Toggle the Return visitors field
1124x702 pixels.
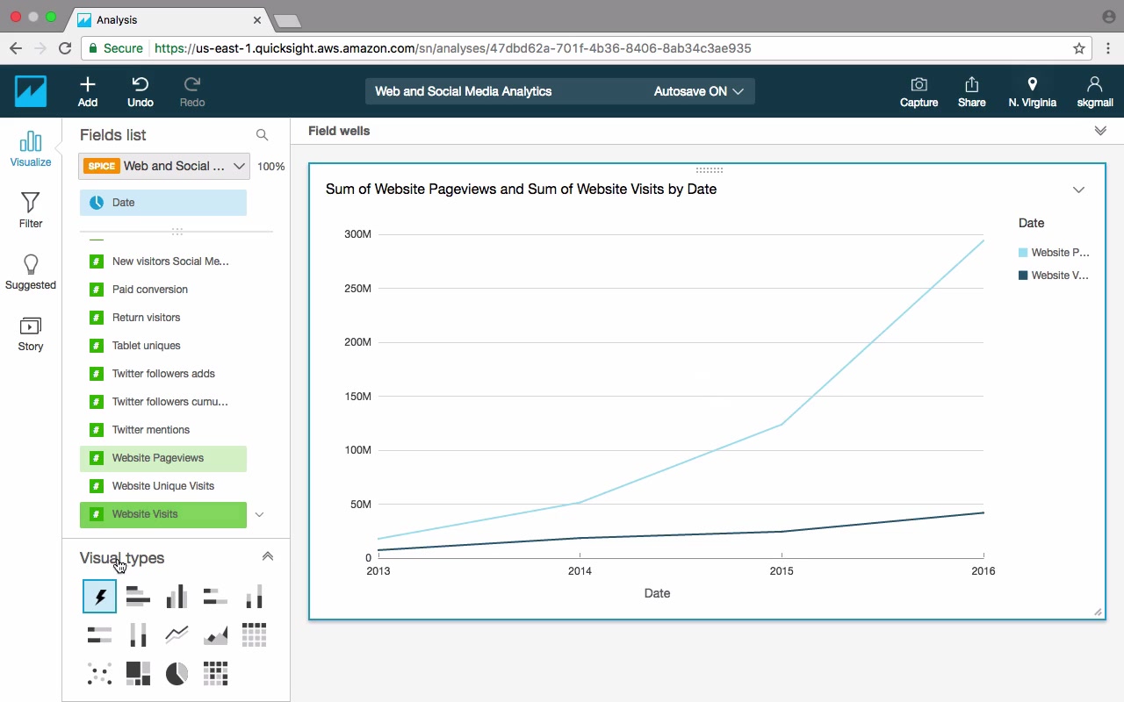click(146, 318)
